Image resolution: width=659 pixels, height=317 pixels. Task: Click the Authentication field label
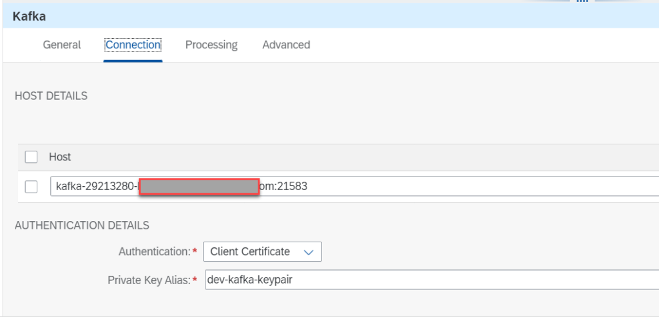[x=154, y=252]
